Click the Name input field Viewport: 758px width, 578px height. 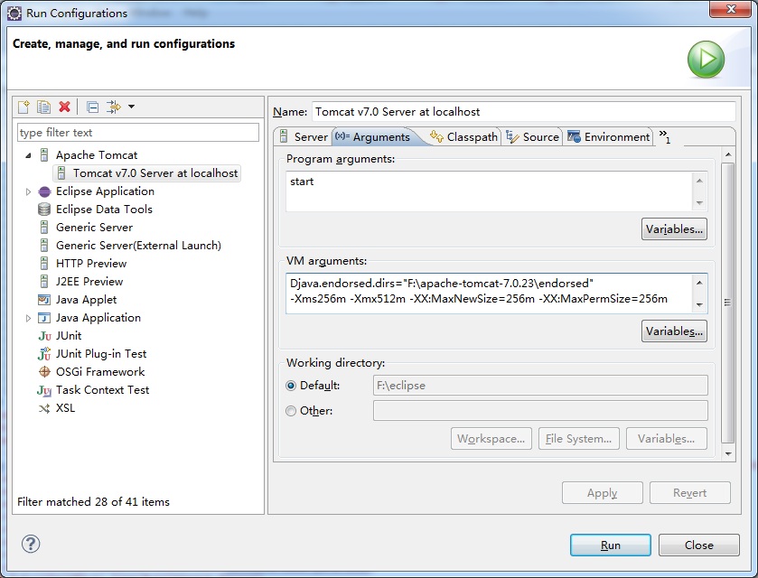tap(523, 112)
